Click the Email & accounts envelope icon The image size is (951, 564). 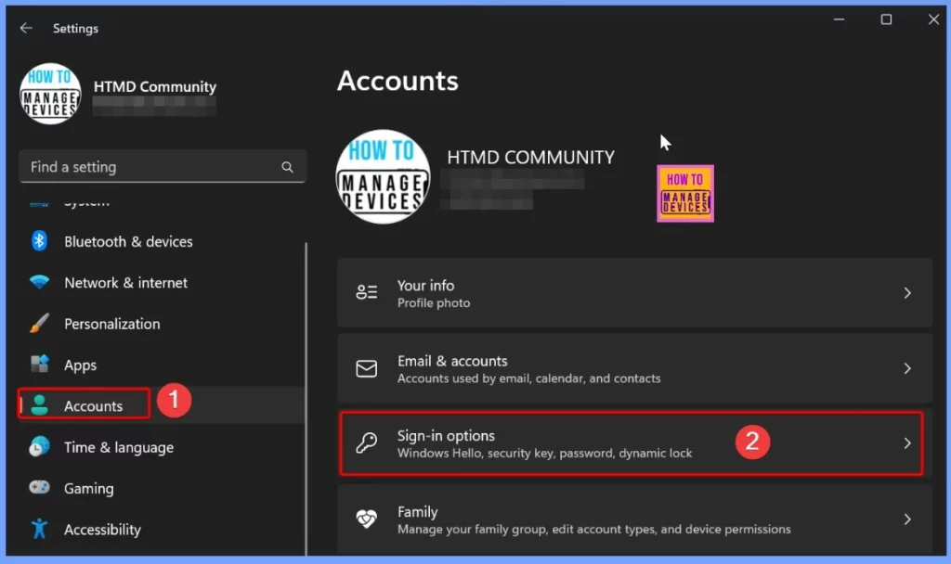[x=366, y=368]
